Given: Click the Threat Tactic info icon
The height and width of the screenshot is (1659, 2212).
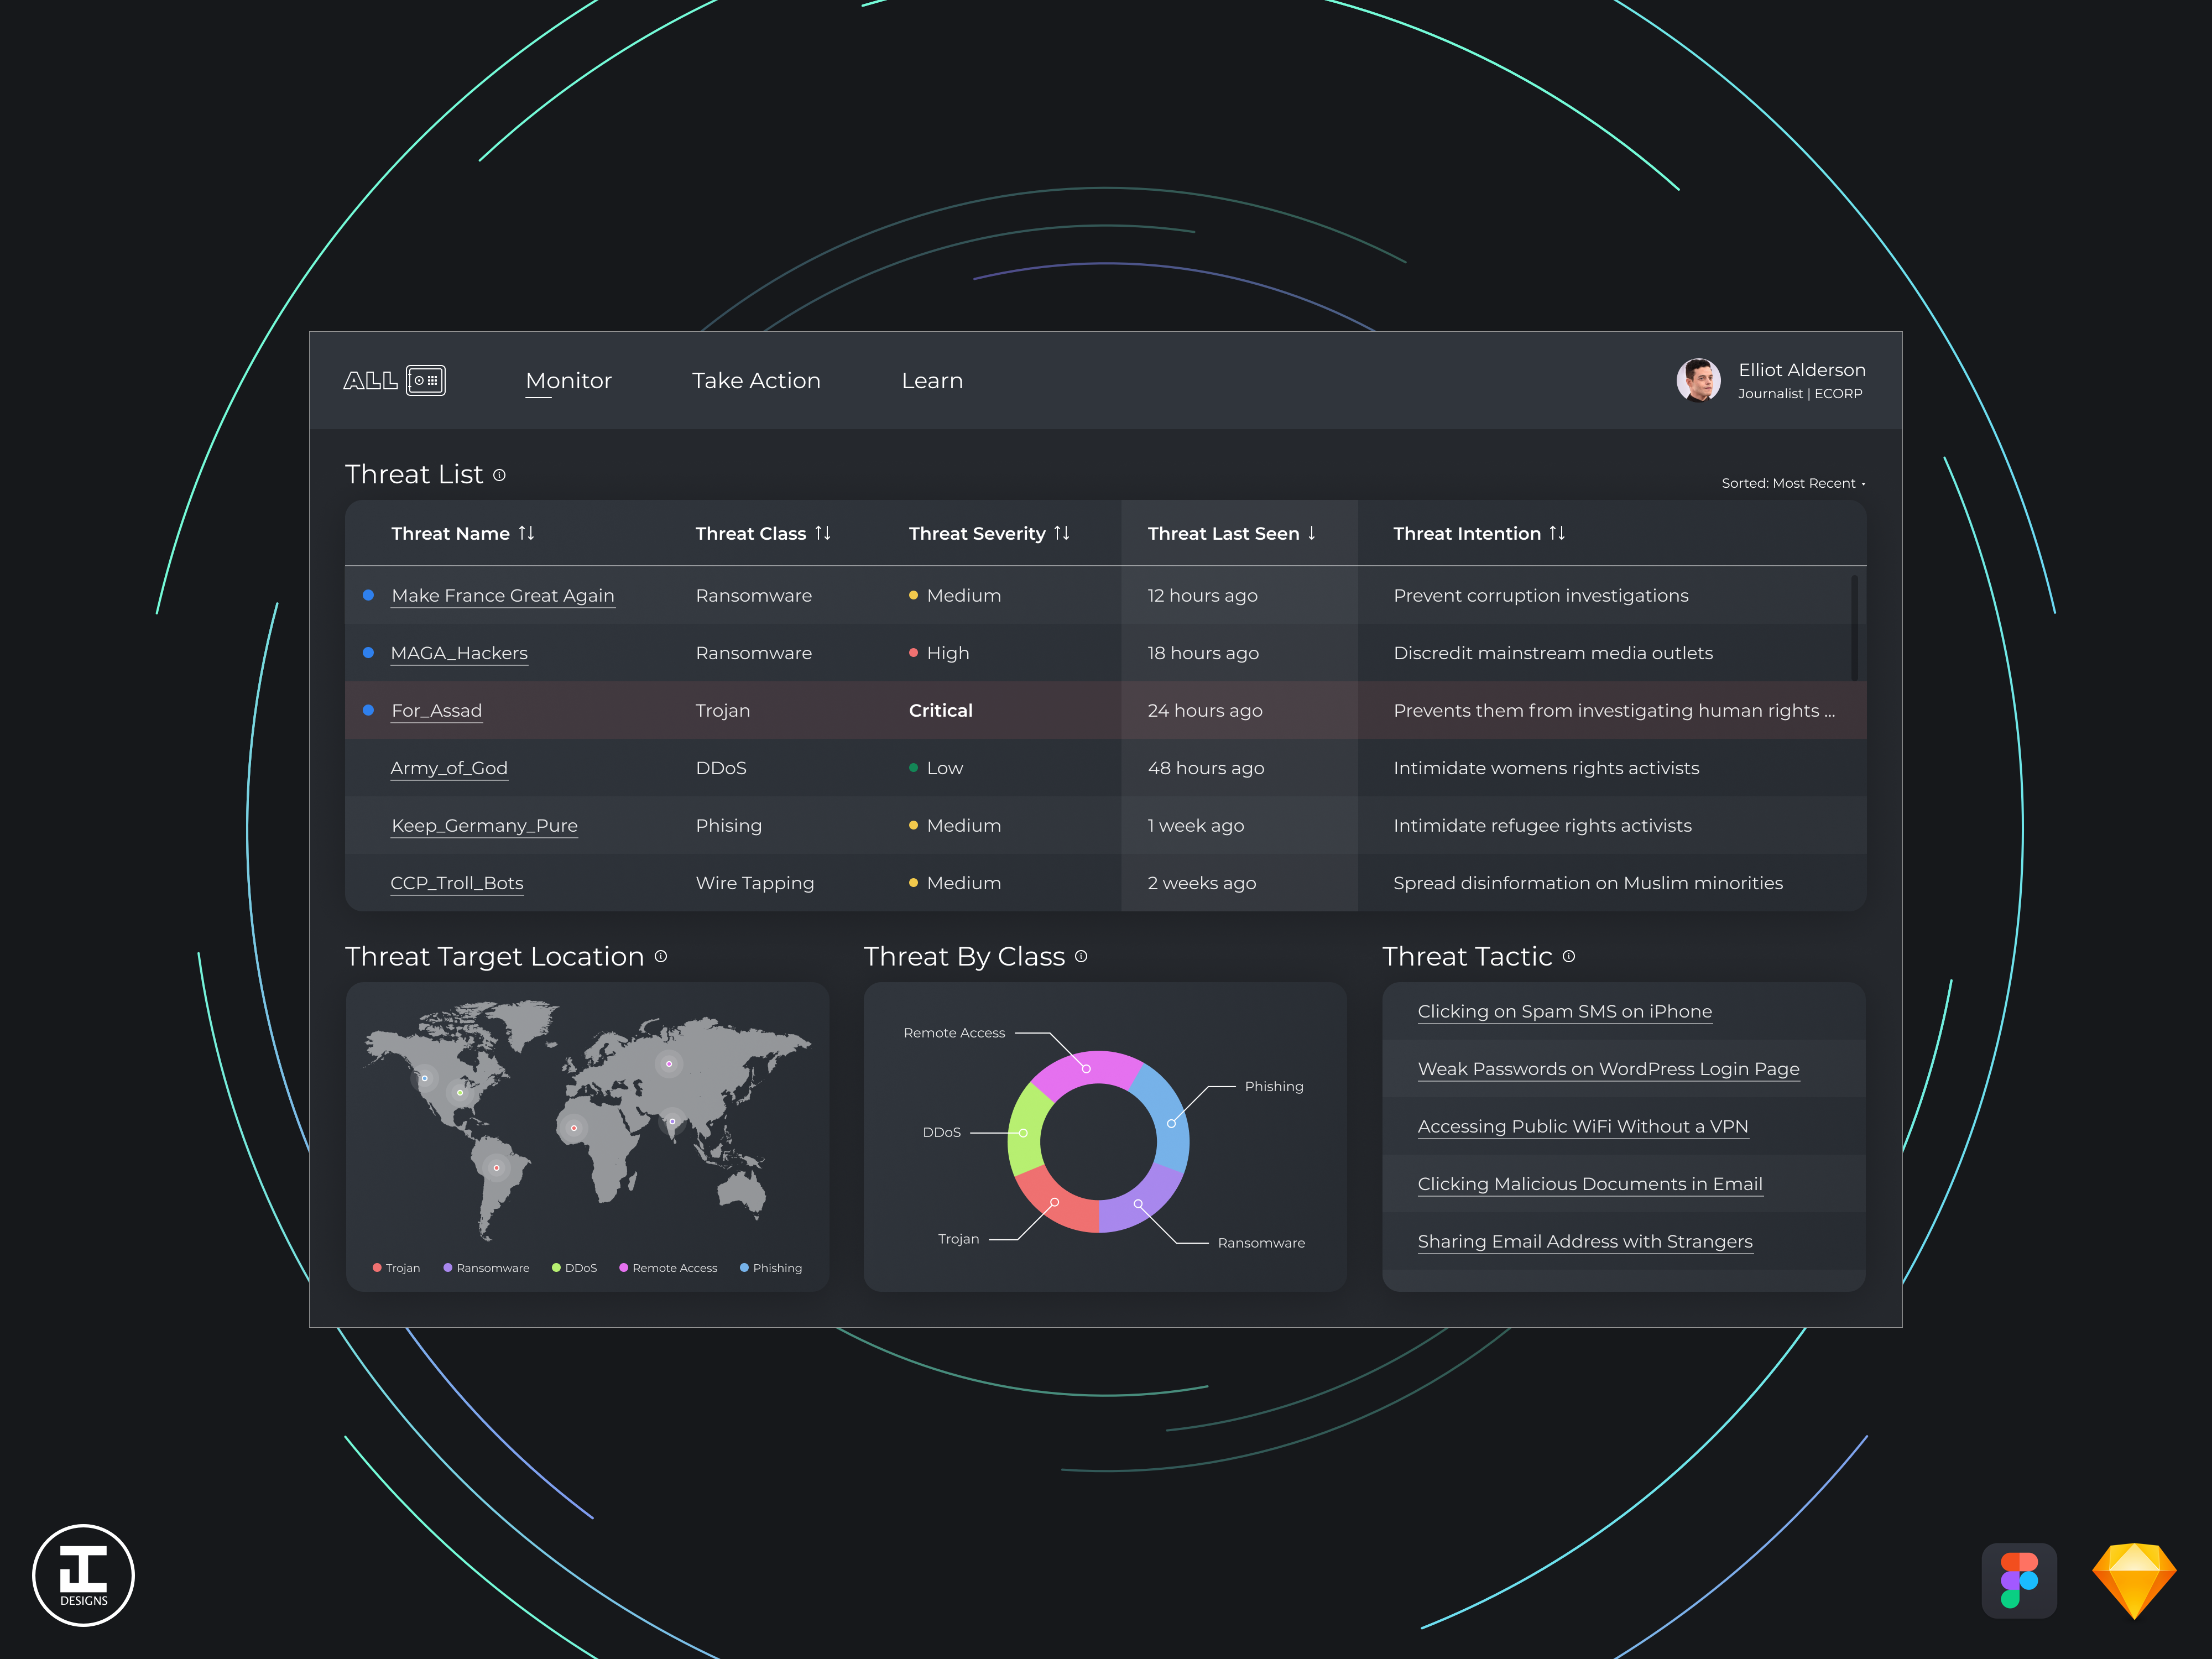Looking at the screenshot, I should click(x=1568, y=956).
